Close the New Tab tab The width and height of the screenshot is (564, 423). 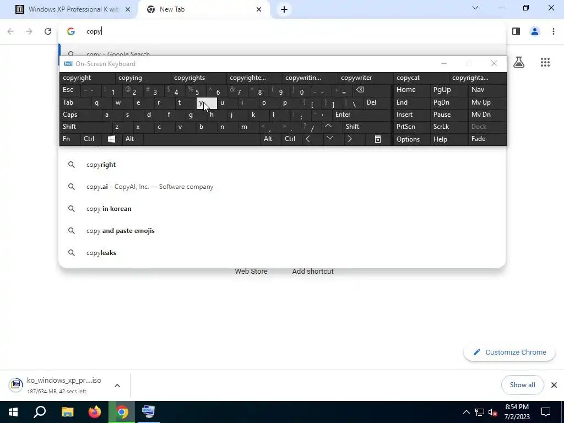coord(259,9)
